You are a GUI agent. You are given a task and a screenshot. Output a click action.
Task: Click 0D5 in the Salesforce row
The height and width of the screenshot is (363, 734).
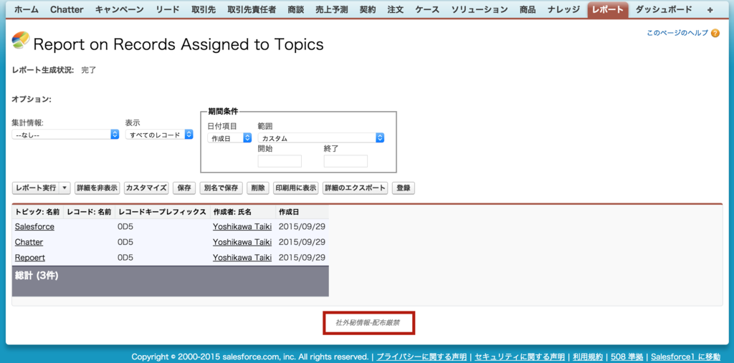(126, 226)
